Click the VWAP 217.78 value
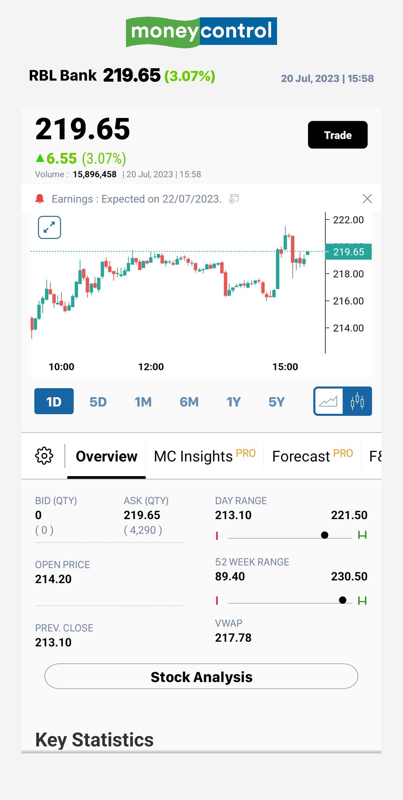This screenshot has height=800, width=403. pos(233,637)
